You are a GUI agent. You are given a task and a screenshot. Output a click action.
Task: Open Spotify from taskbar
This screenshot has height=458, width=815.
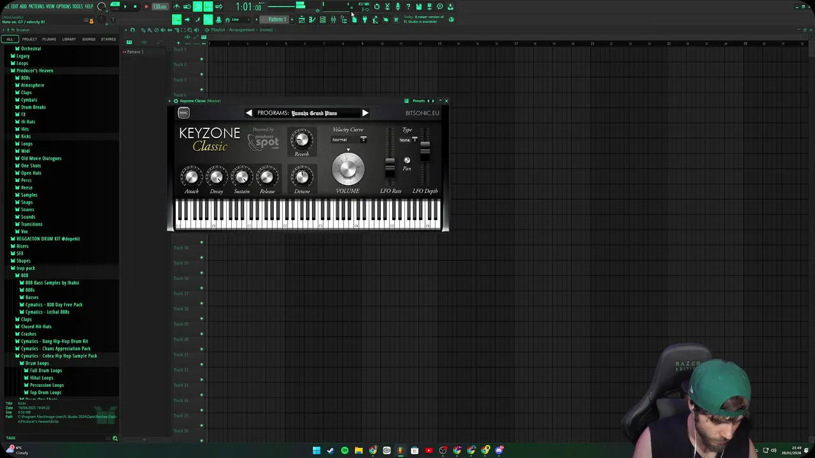[x=344, y=450]
